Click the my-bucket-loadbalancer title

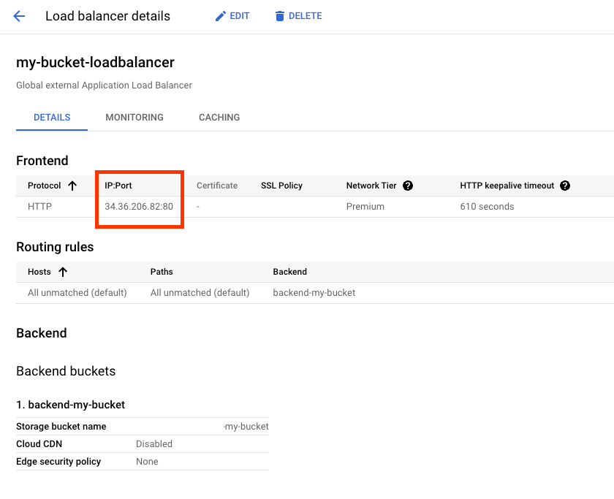tap(95, 62)
